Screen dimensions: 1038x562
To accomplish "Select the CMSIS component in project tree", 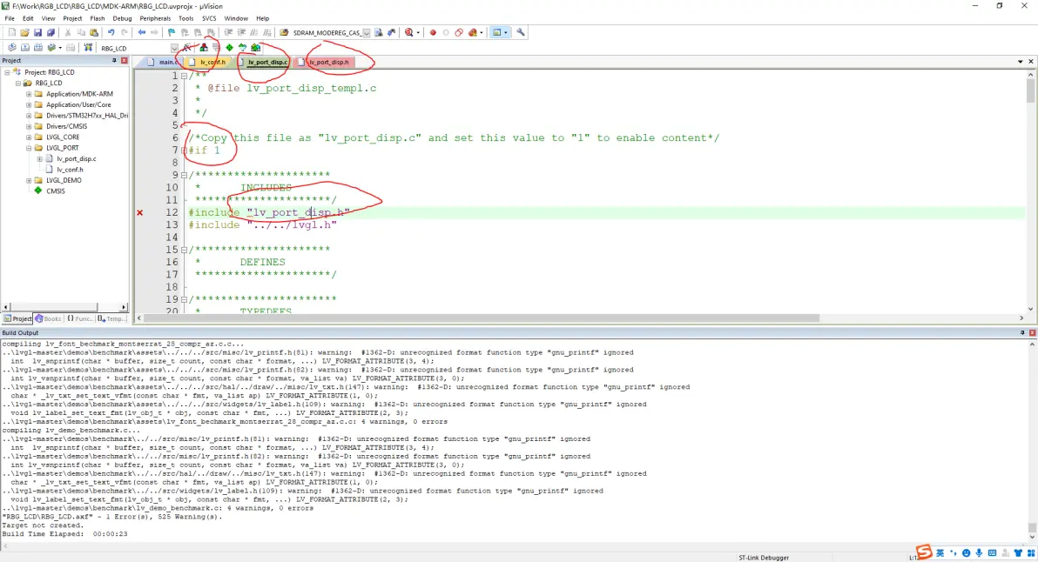I will coord(56,191).
